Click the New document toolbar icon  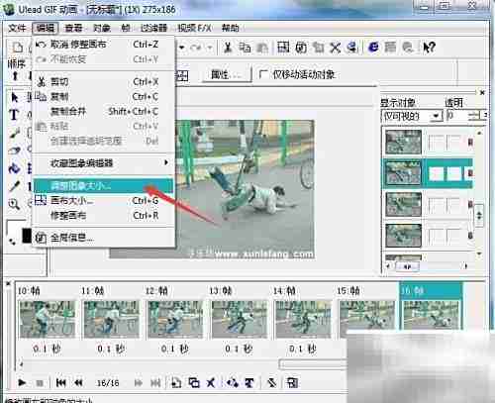(x=17, y=48)
